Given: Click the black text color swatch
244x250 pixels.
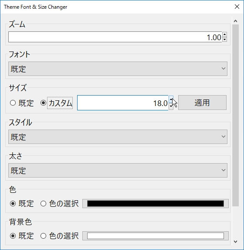Looking at the screenshot, I should pyautogui.click(x=156, y=204).
